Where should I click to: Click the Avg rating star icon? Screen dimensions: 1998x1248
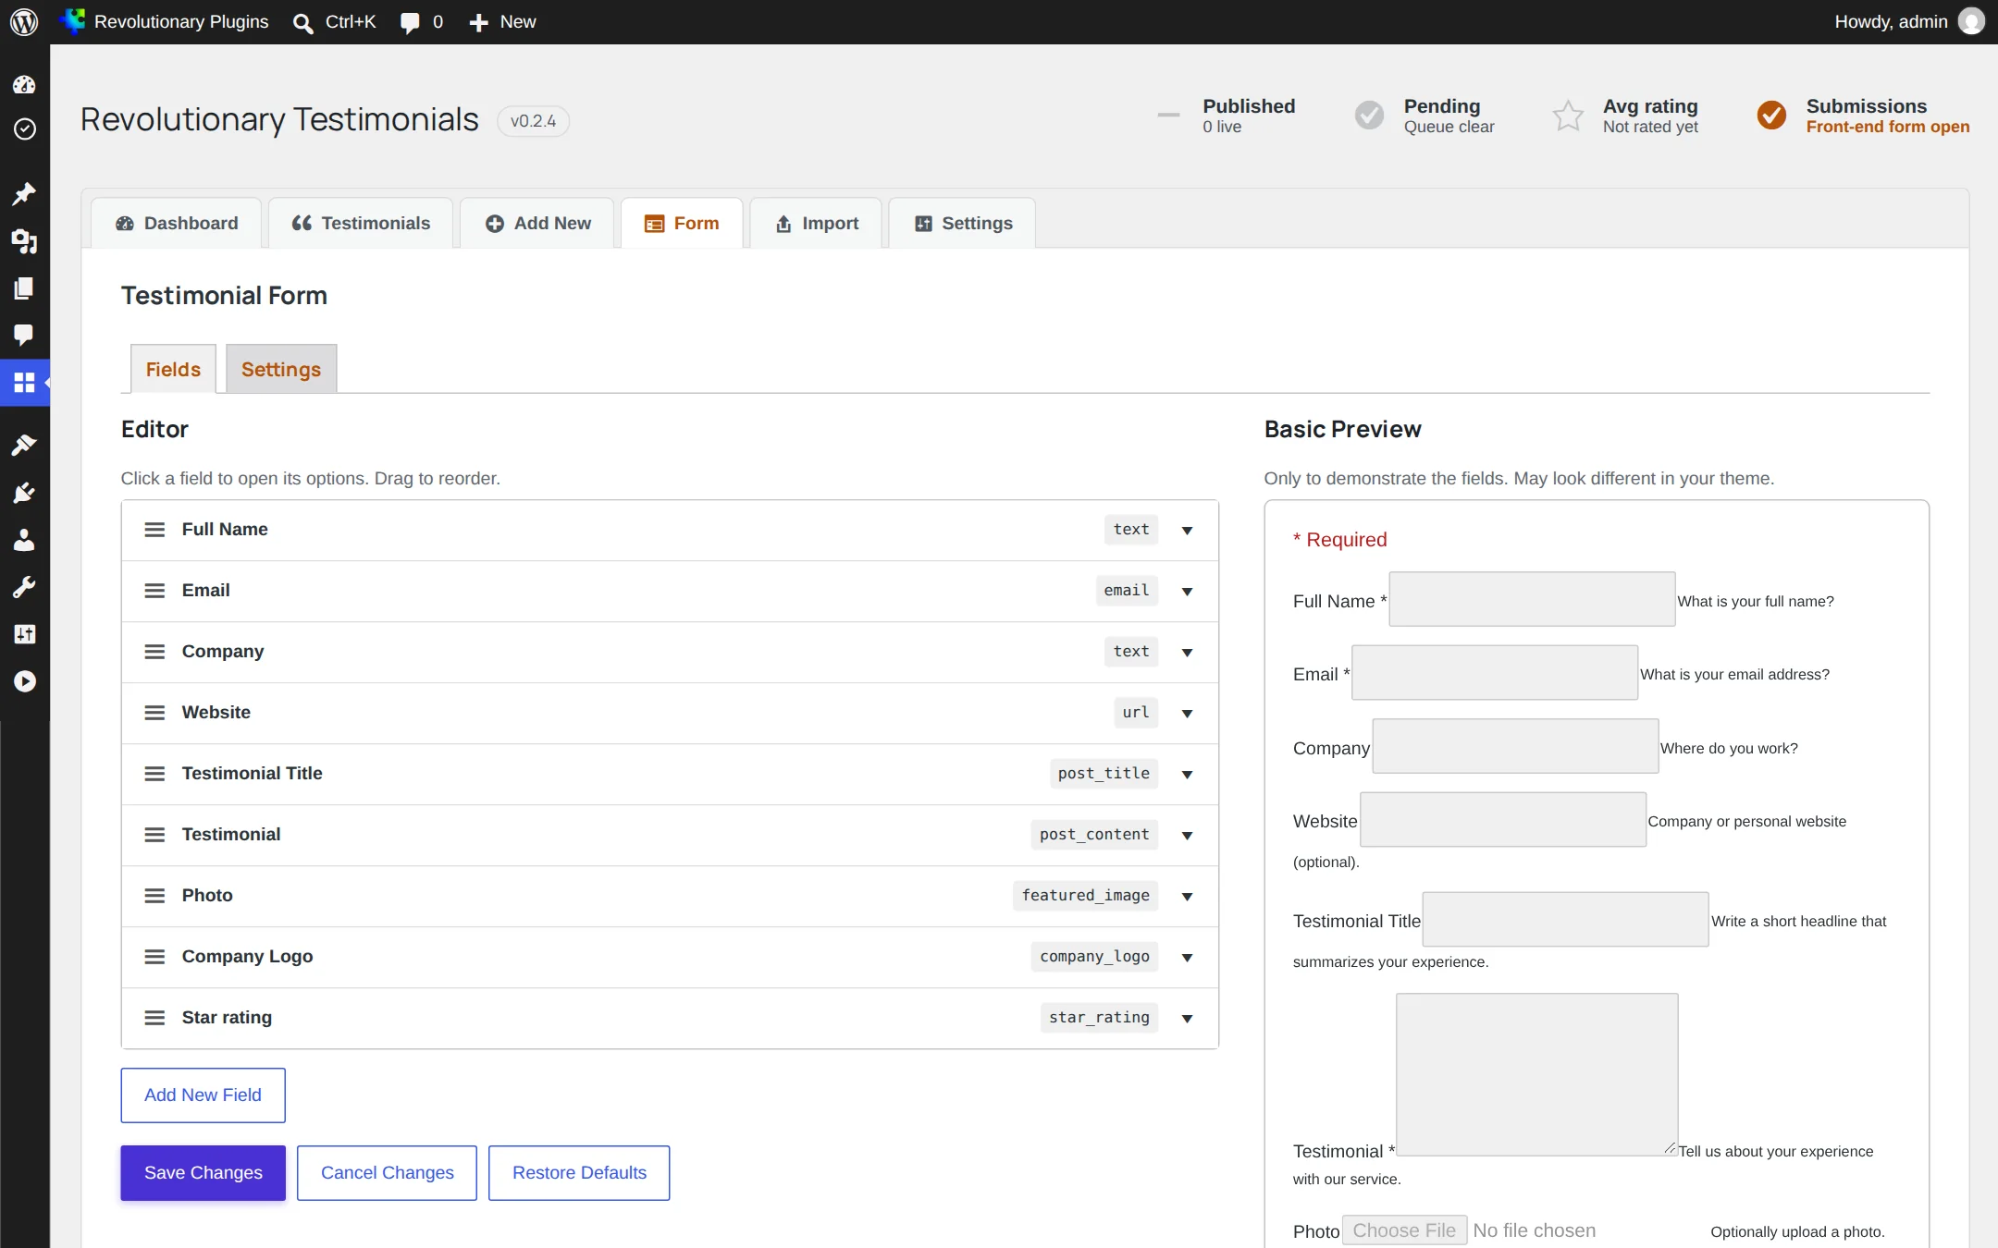coord(1568,116)
